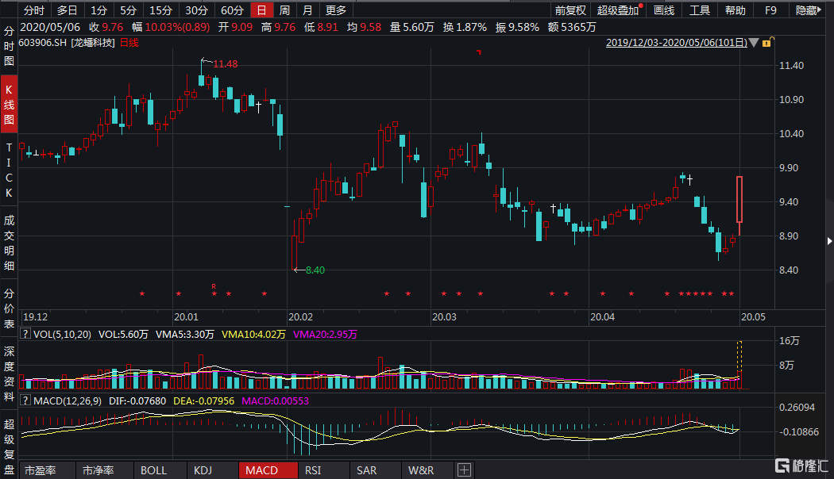This screenshot has width=834, height=479.
Task: Open the date range dropdown triangle
Action: tap(754, 43)
